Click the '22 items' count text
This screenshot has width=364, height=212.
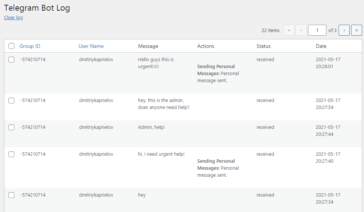271,30
